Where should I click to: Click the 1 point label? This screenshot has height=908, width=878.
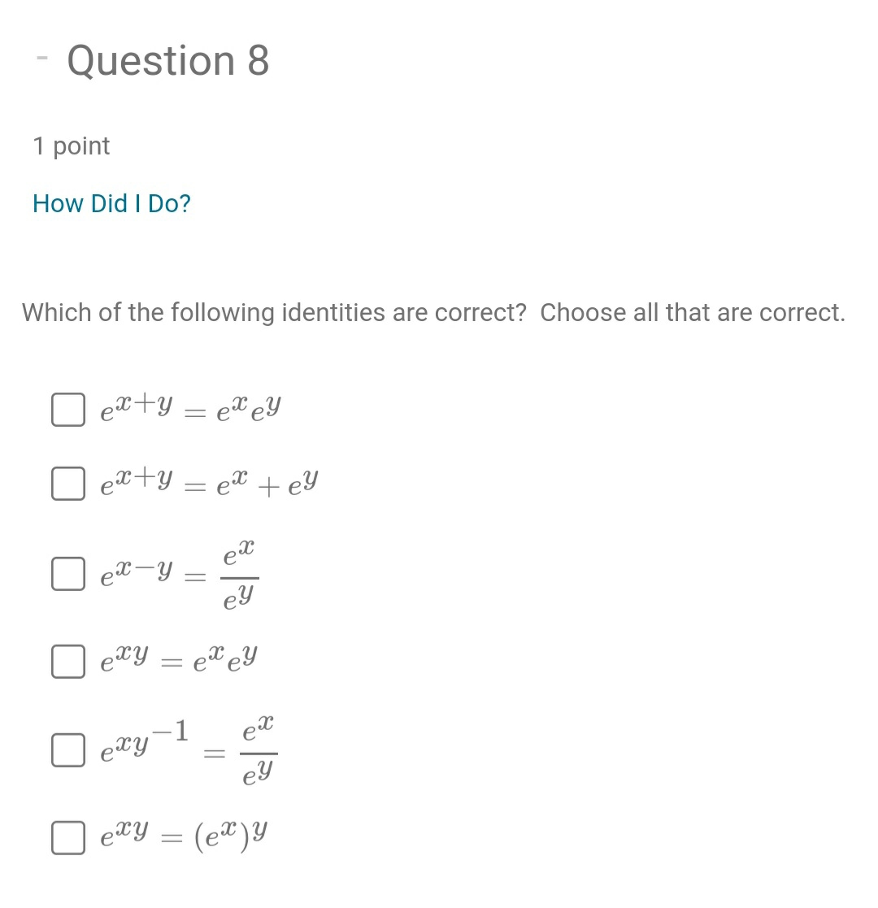tap(72, 146)
